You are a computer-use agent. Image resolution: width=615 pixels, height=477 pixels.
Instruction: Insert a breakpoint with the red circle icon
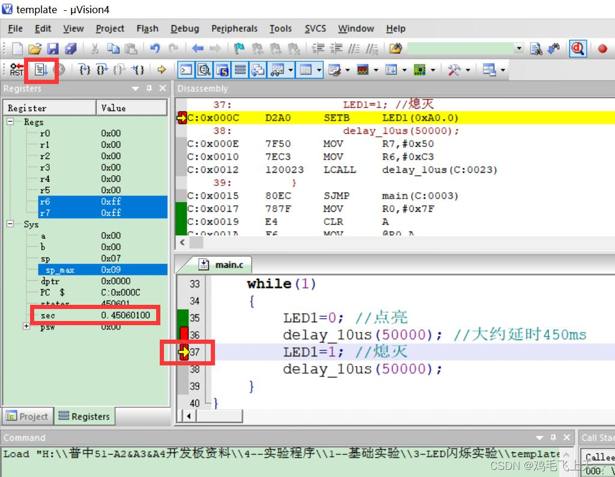(x=602, y=49)
